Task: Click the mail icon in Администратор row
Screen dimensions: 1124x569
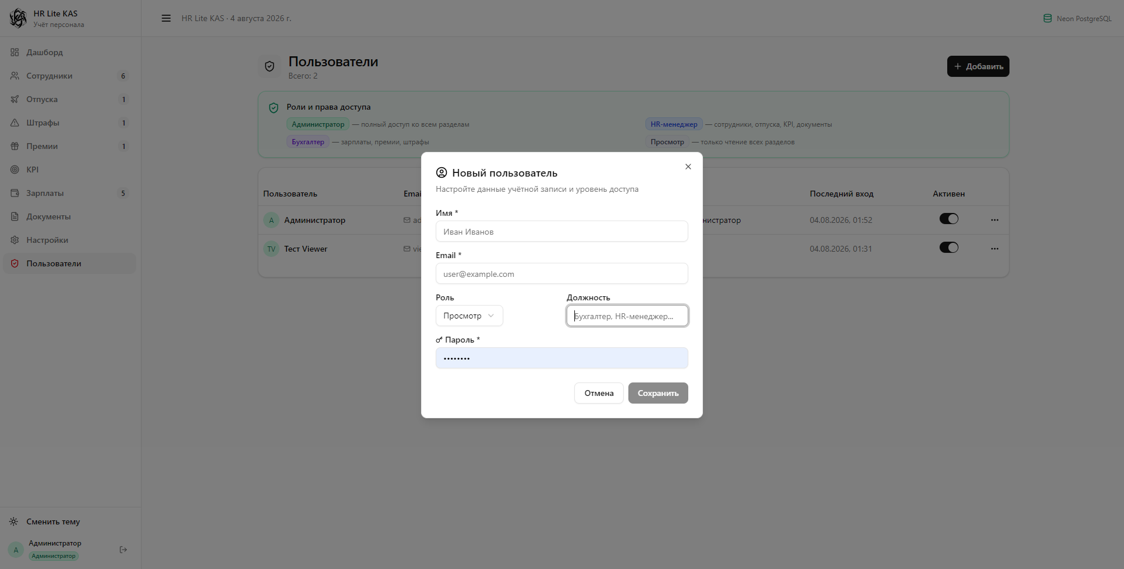Action: pos(407,220)
